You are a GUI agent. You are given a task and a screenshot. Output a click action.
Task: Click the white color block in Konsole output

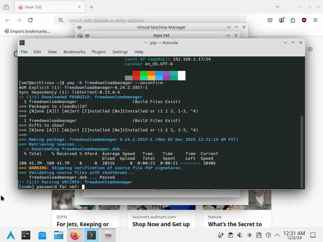(x=182, y=76)
